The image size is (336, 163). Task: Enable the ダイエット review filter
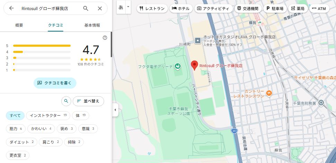[21, 142]
